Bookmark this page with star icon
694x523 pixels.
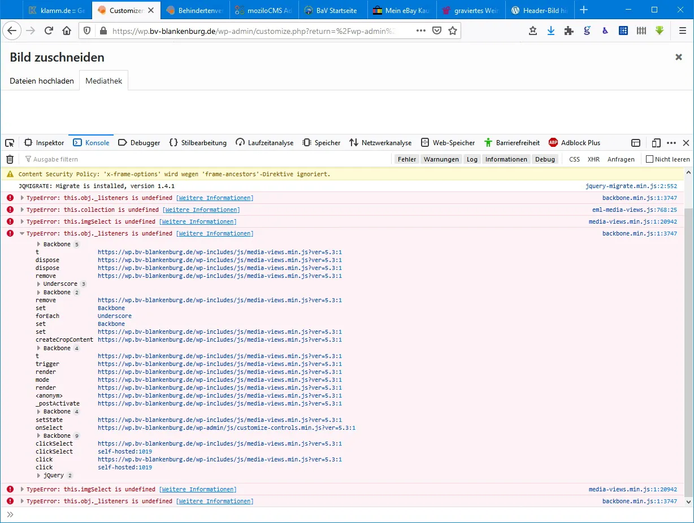[x=453, y=30]
